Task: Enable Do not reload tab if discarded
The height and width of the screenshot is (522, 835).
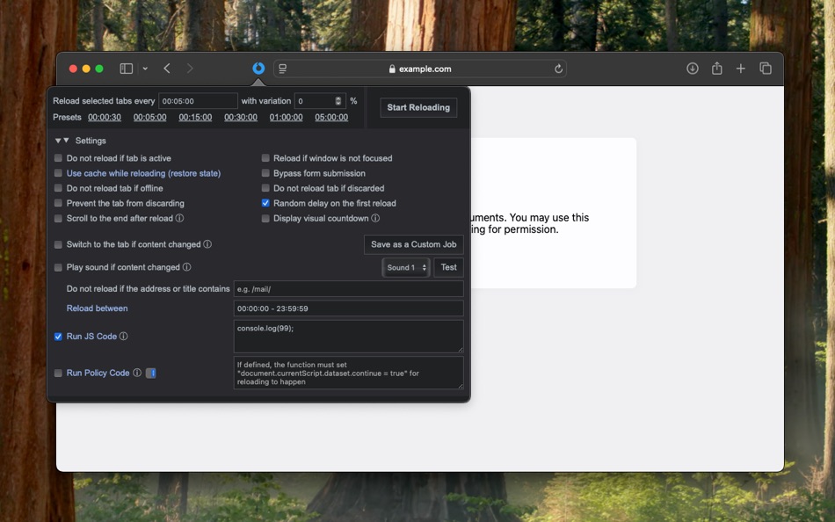Action: tap(265, 188)
